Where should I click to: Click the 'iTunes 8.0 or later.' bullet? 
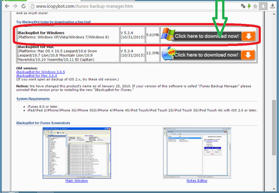coord(43,106)
